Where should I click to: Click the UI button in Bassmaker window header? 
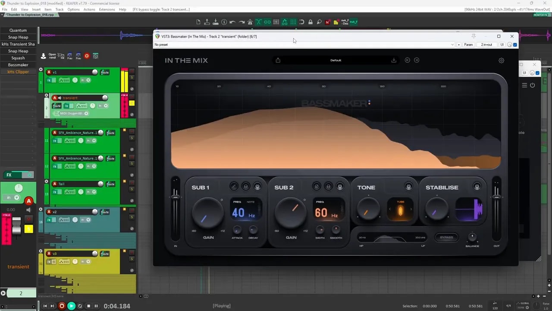502,44
